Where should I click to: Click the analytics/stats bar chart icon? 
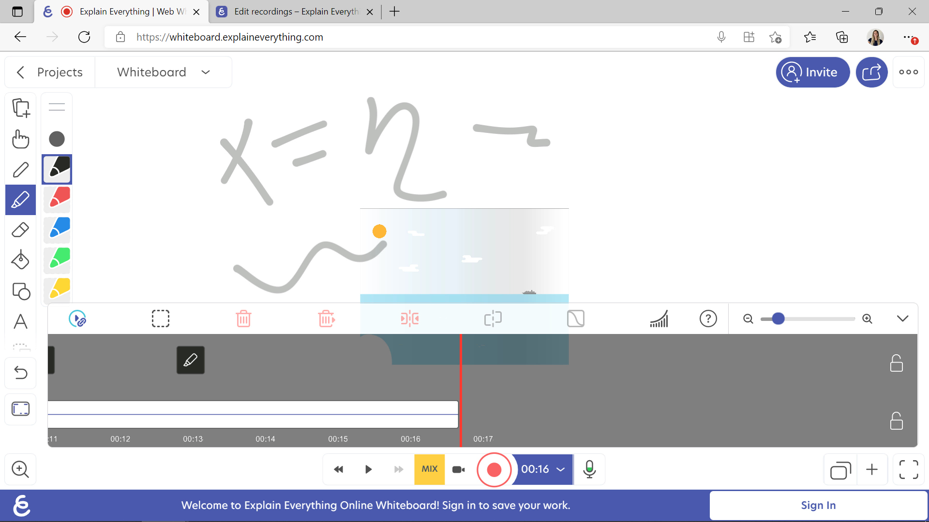(x=659, y=319)
